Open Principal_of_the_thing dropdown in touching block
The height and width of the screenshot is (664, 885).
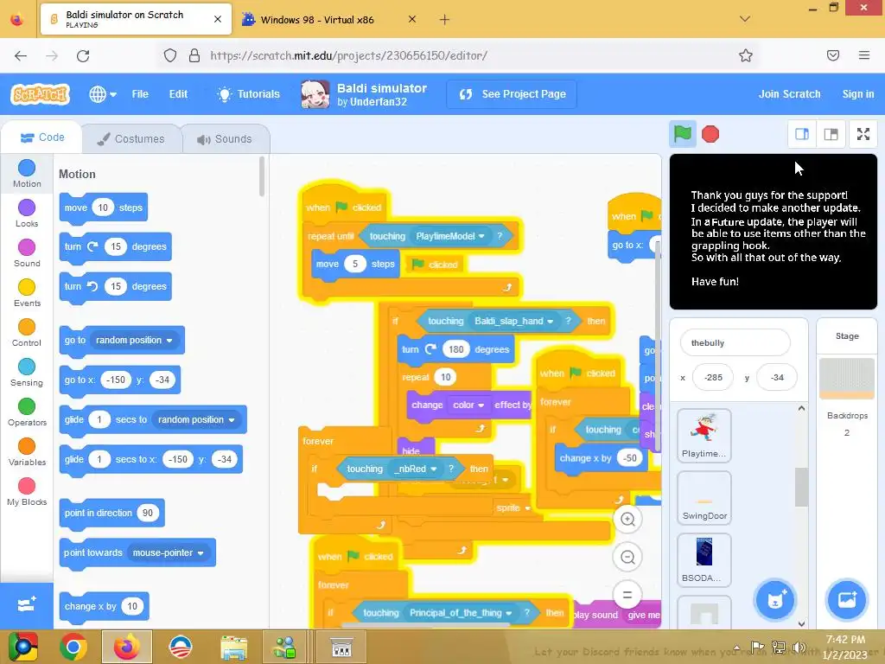coord(461,613)
